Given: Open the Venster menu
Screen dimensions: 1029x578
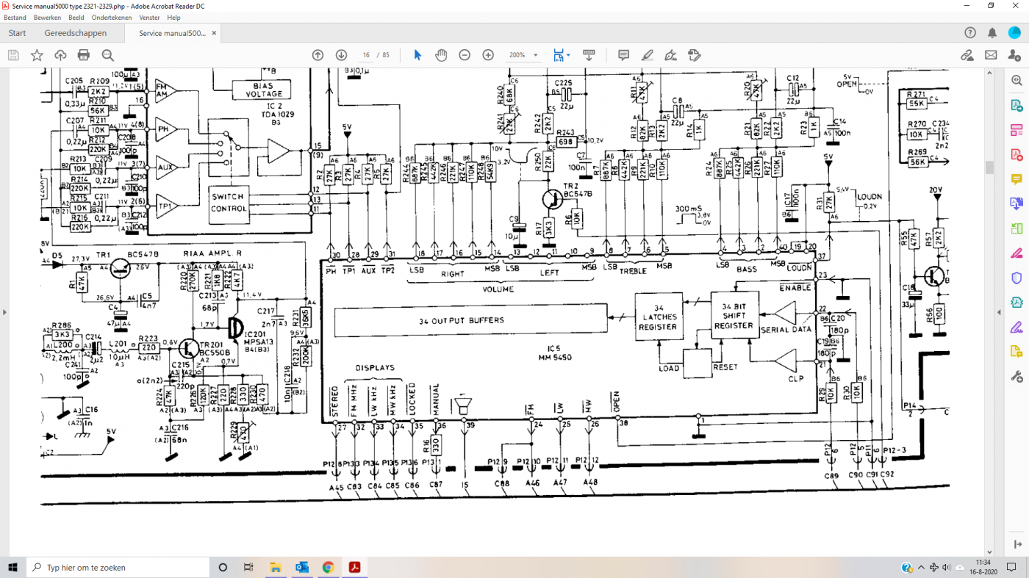Looking at the screenshot, I should [x=149, y=17].
